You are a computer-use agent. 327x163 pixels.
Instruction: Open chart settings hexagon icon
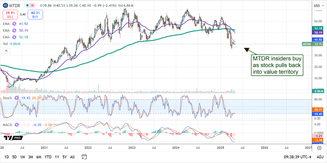click(319, 148)
